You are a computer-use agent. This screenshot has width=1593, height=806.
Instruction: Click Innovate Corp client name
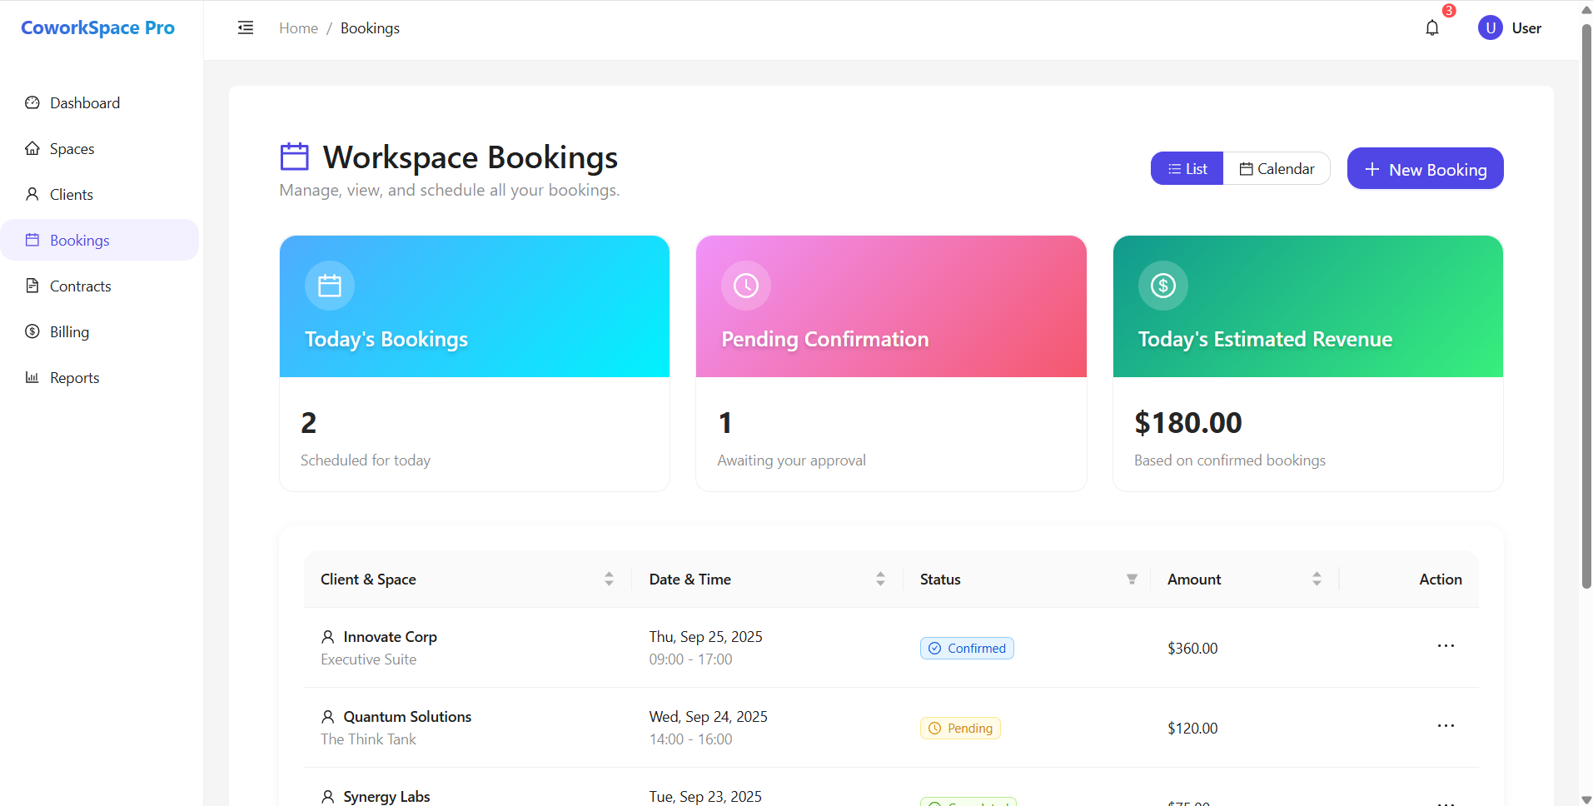coord(390,637)
